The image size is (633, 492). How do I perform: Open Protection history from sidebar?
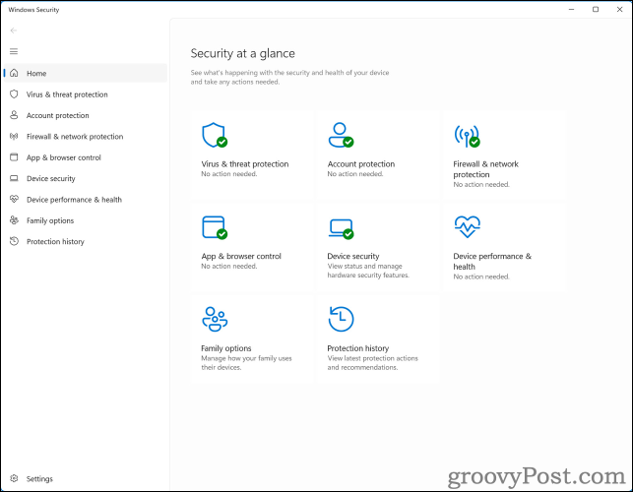(x=86, y=241)
